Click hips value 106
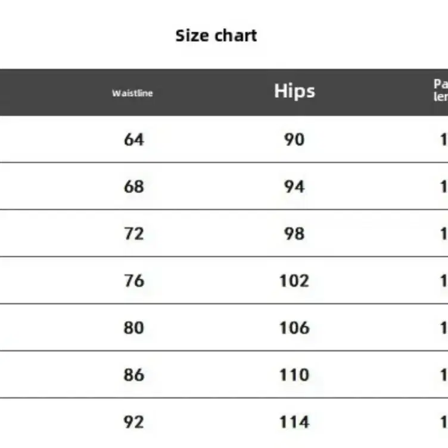This screenshot has height=448, width=448. (294, 328)
